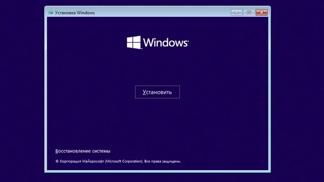
Task: Open Восстановление системы recovery link
Action: 83,151
